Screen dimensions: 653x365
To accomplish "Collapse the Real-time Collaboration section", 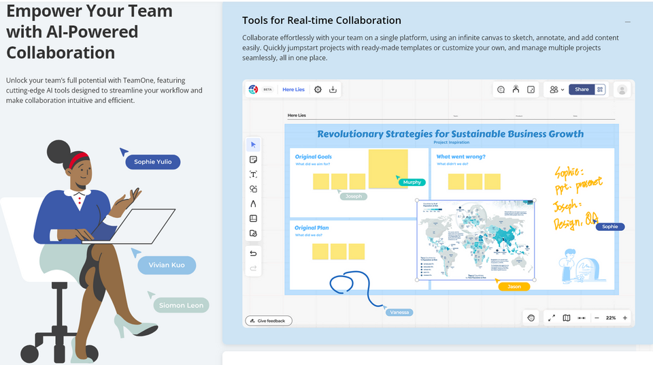I will click(x=628, y=22).
